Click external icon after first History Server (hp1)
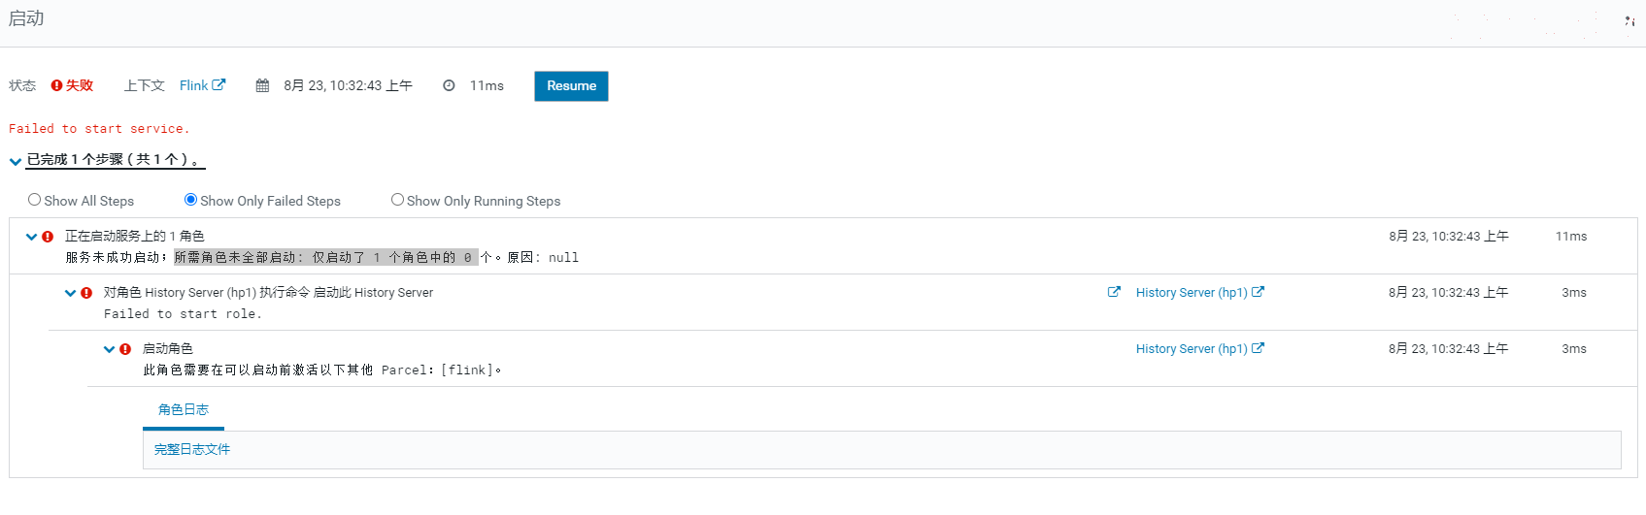The height and width of the screenshot is (515, 1646). (x=1258, y=291)
